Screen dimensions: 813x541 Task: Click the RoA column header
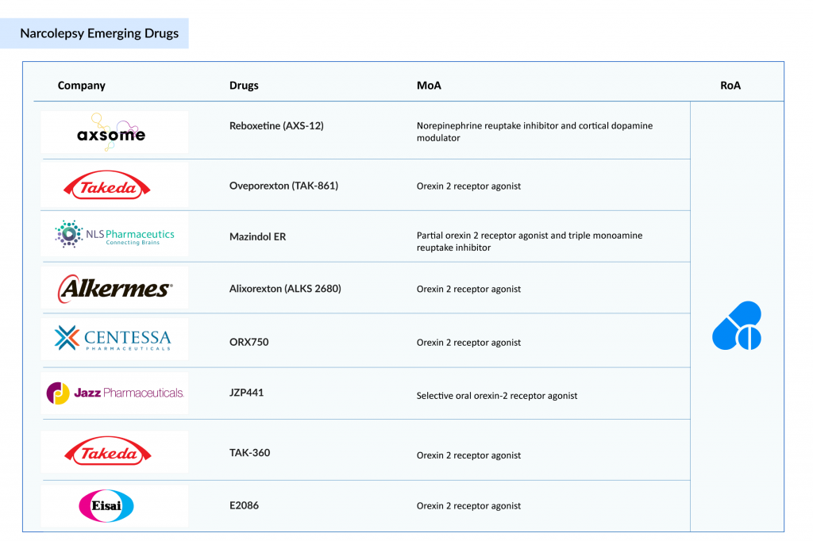tap(730, 86)
